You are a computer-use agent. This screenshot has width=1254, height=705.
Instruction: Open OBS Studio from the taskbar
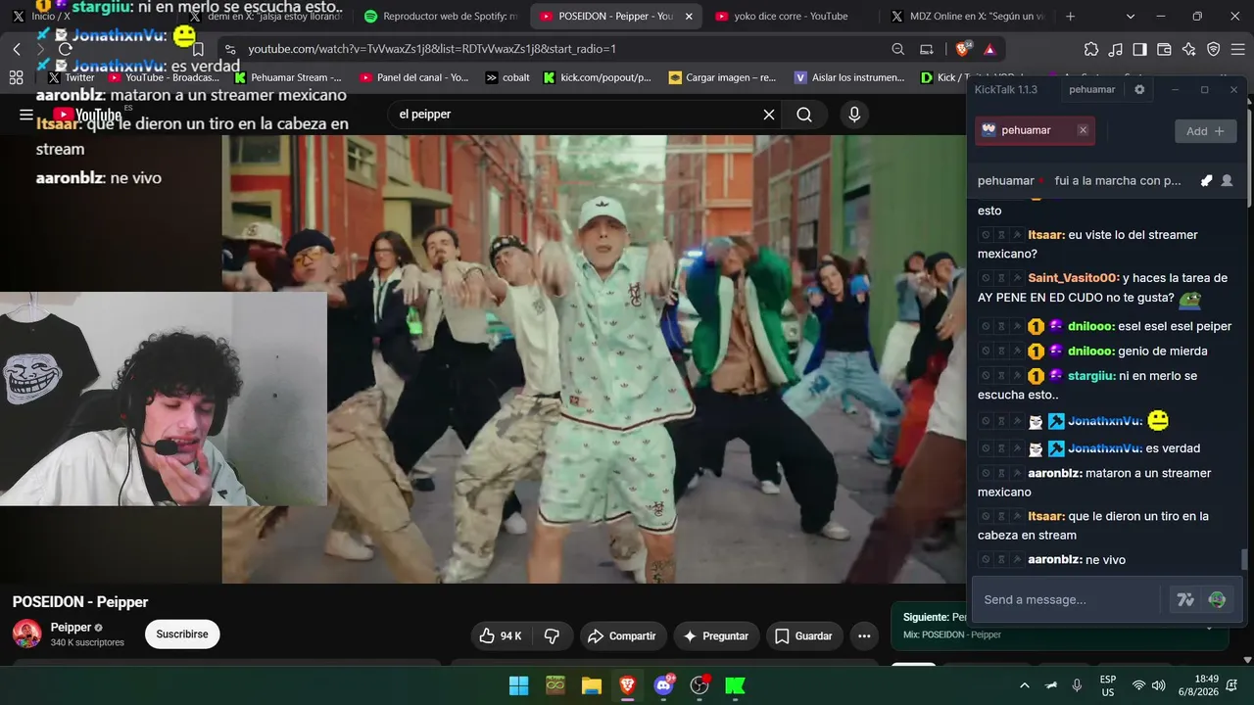699,685
